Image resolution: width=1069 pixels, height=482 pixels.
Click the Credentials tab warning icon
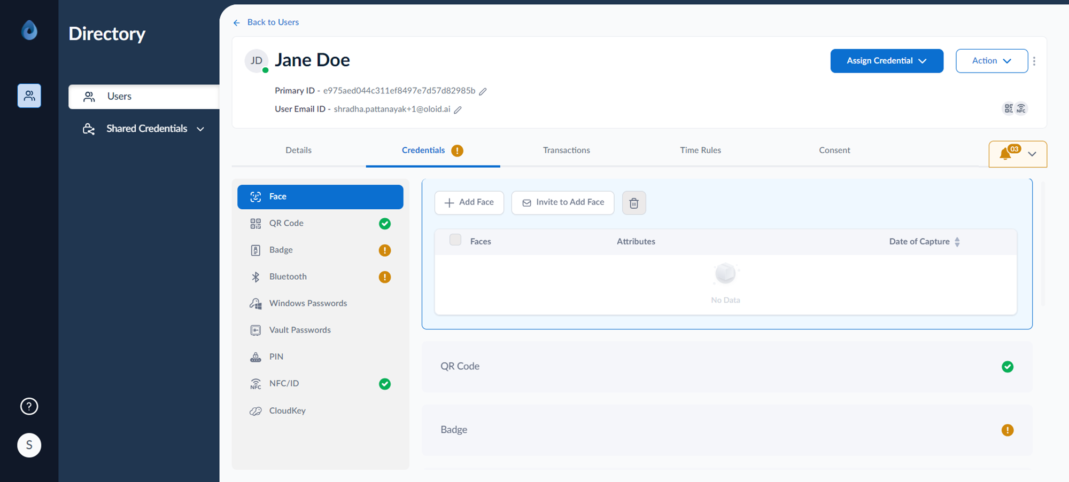[x=457, y=151]
